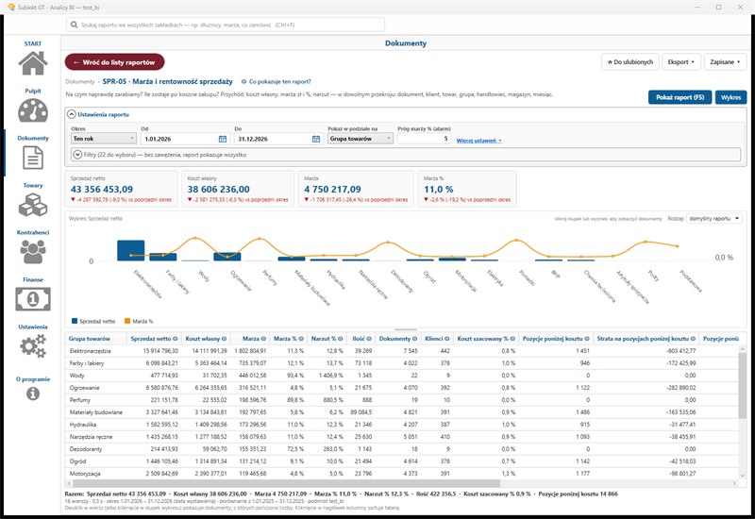755x519 pixels.
Task: Click info icon next to Dokumenty column header
Action: click(x=414, y=339)
